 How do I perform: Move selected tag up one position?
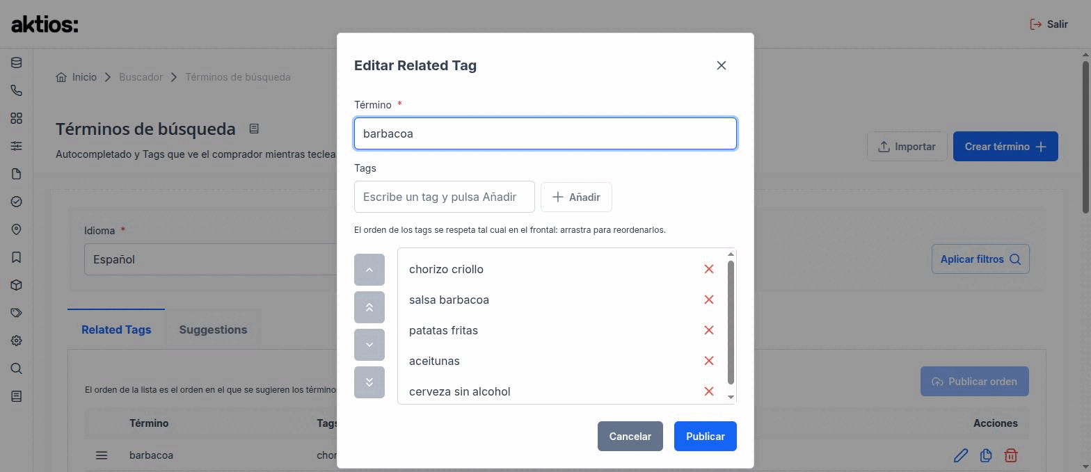point(369,270)
